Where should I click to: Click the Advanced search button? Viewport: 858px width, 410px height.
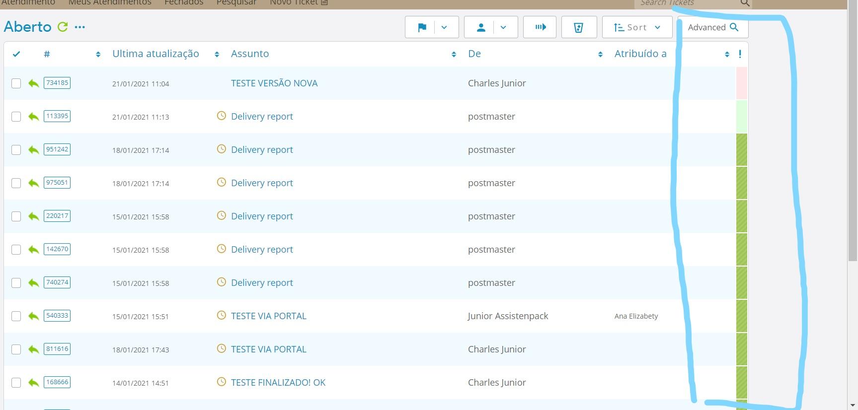pyautogui.click(x=712, y=27)
